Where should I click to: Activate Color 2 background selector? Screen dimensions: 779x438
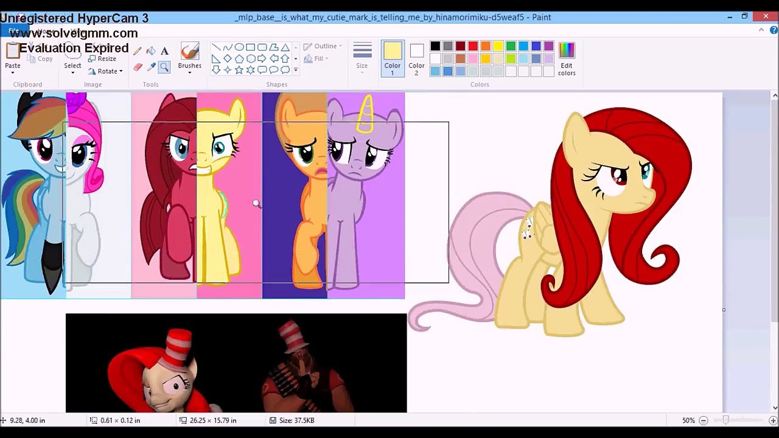(416, 58)
